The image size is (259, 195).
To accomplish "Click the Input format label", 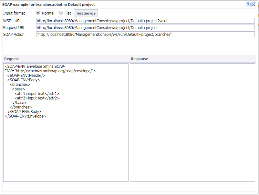I will [14, 13].
